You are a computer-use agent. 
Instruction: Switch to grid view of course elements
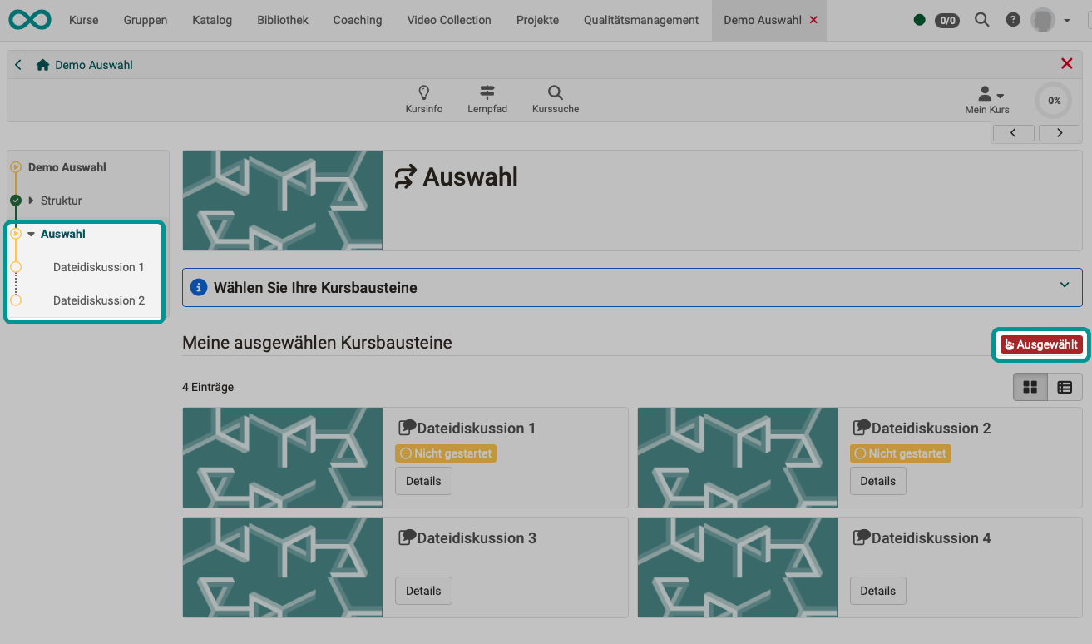[x=1030, y=386]
